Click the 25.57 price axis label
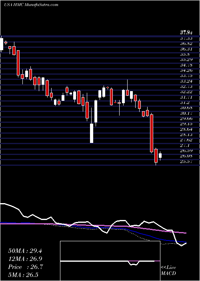200x281 pixels. coord(186,161)
